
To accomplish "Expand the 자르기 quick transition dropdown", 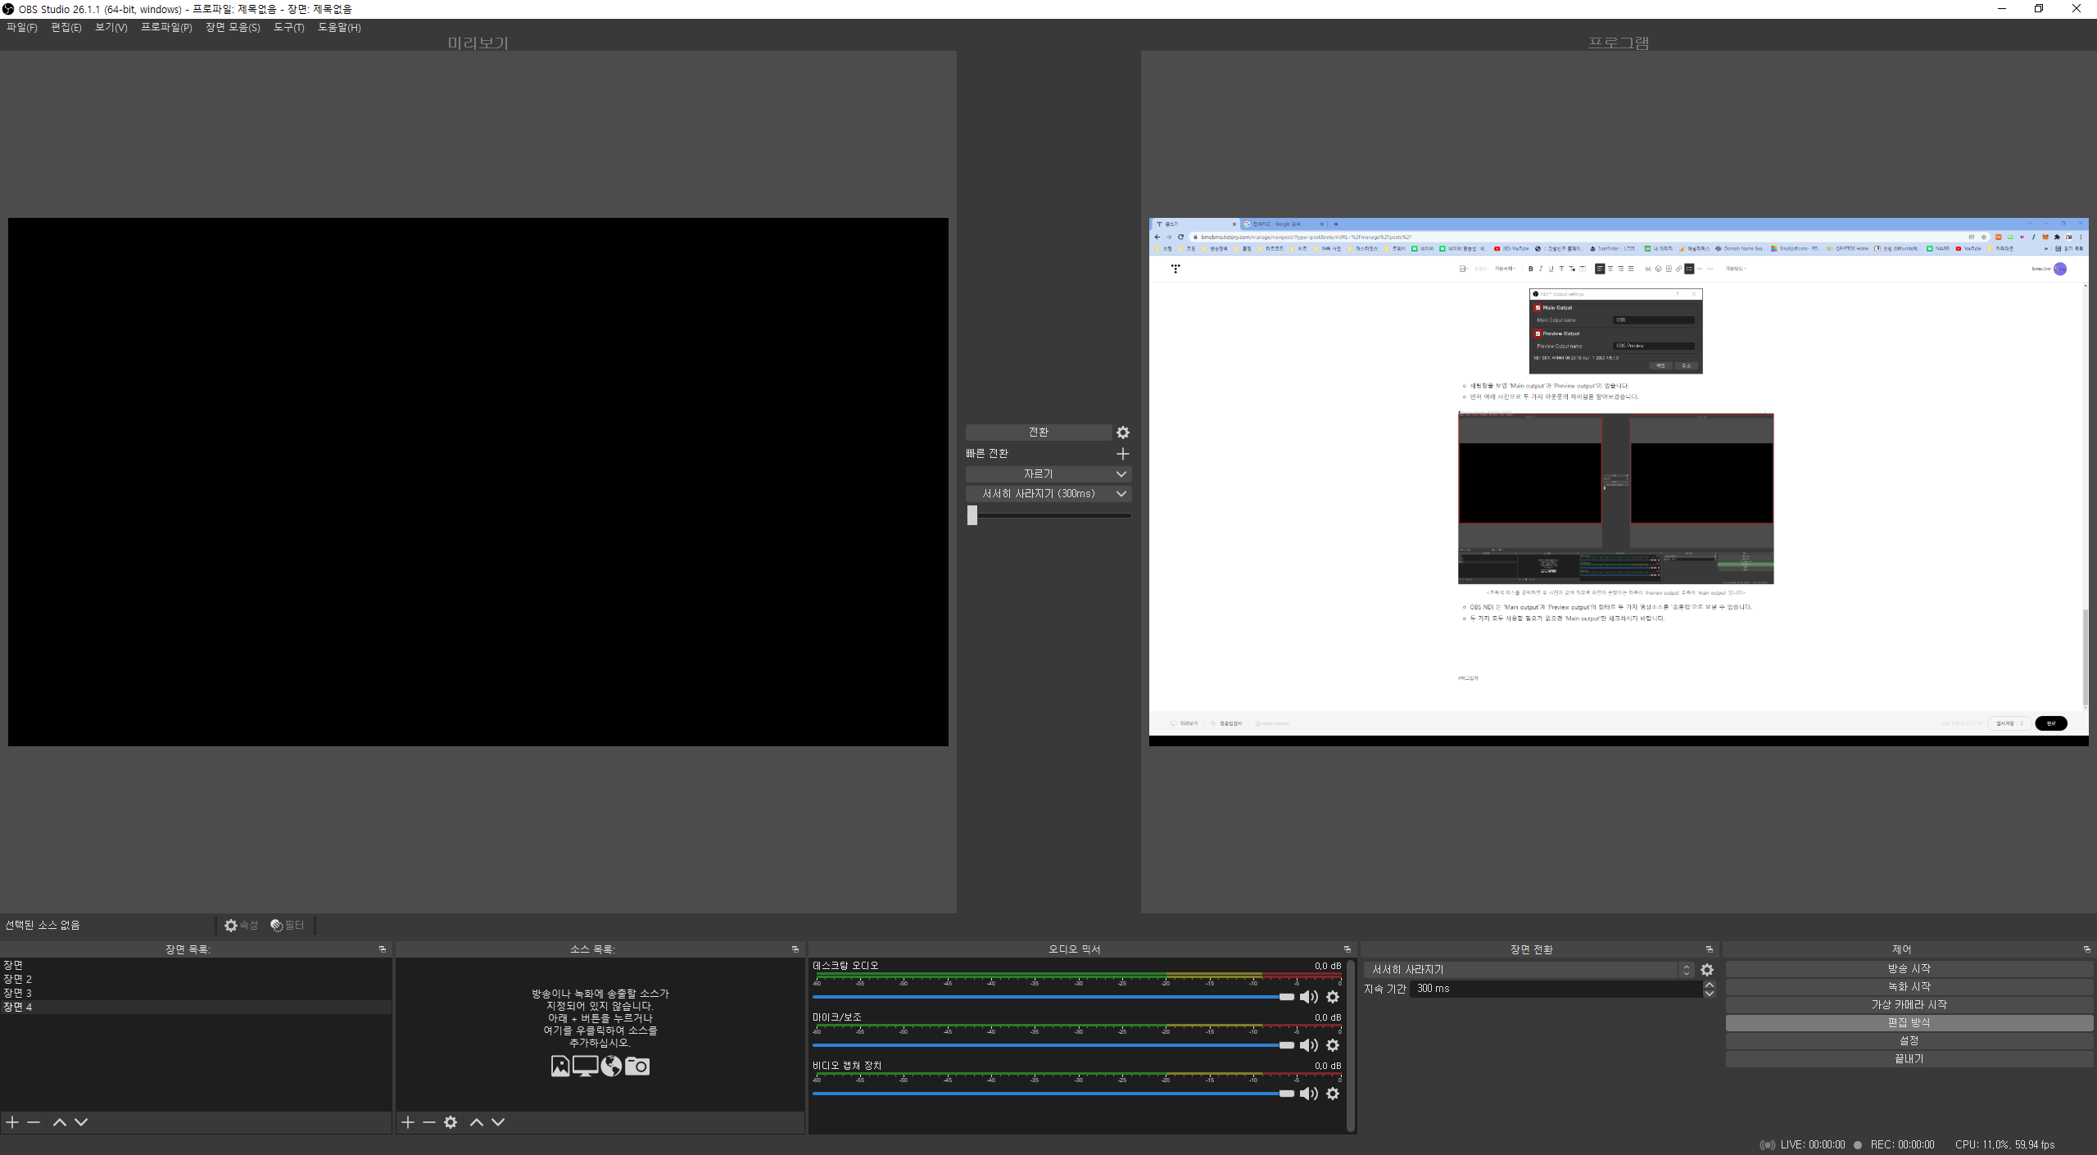I will (1121, 474).
